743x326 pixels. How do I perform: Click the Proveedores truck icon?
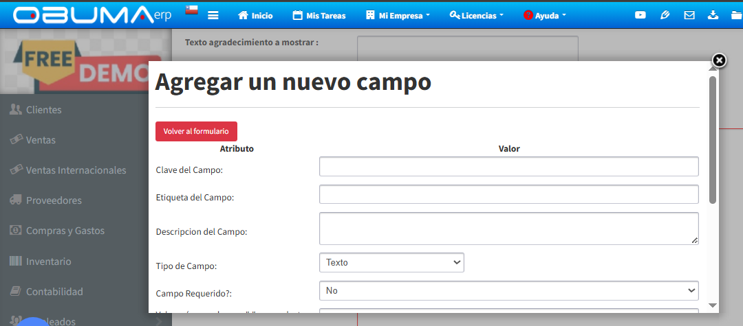click(x=16, y=200)
